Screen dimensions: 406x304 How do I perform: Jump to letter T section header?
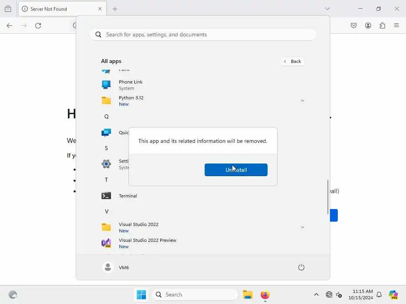tap(106, 180)
